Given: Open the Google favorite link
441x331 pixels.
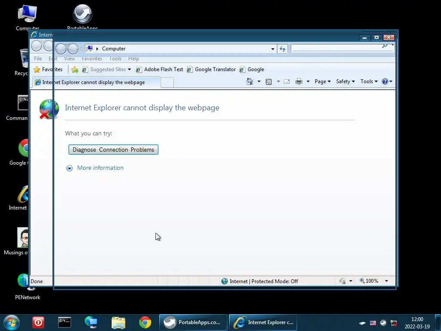Looking at the screenshot, I should coord(252,69).
